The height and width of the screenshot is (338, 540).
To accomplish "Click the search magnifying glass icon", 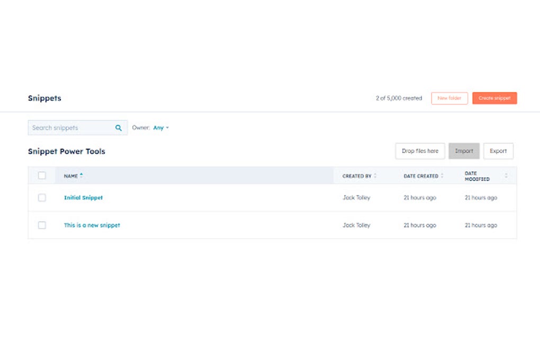I will (118, 127).
